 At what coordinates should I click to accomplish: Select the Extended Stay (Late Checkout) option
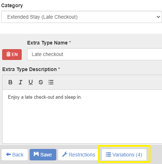point(42,17)
